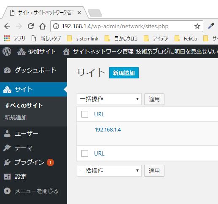Open the 目からウロコ bookmark folder
The height and width of the screenshot is (204, 218).
(x=121, y=38)
